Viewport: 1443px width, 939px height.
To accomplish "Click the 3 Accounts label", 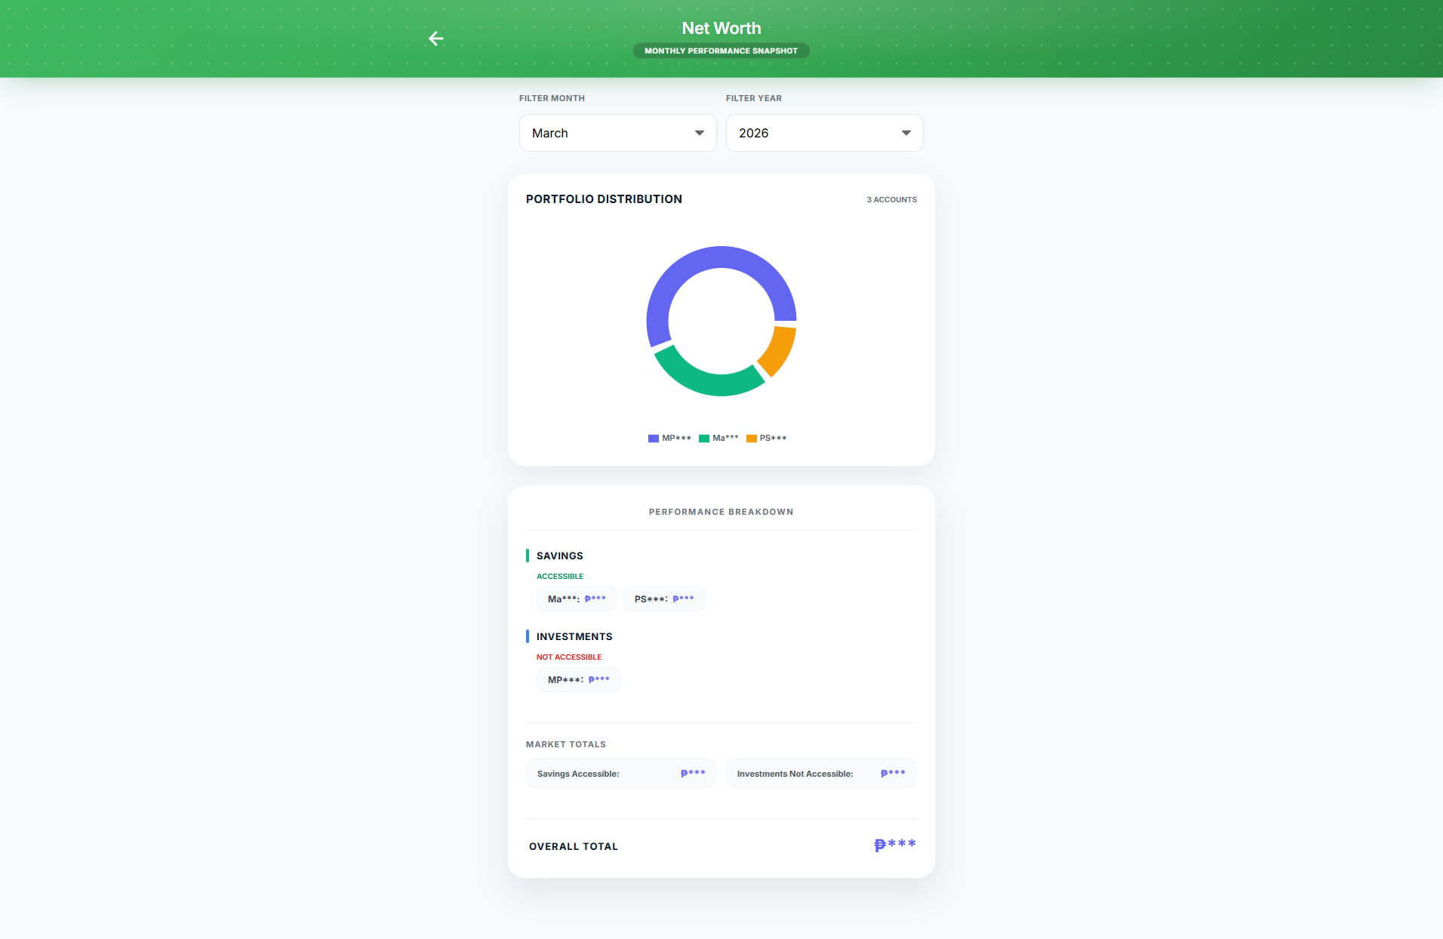I will pos(891,200).
